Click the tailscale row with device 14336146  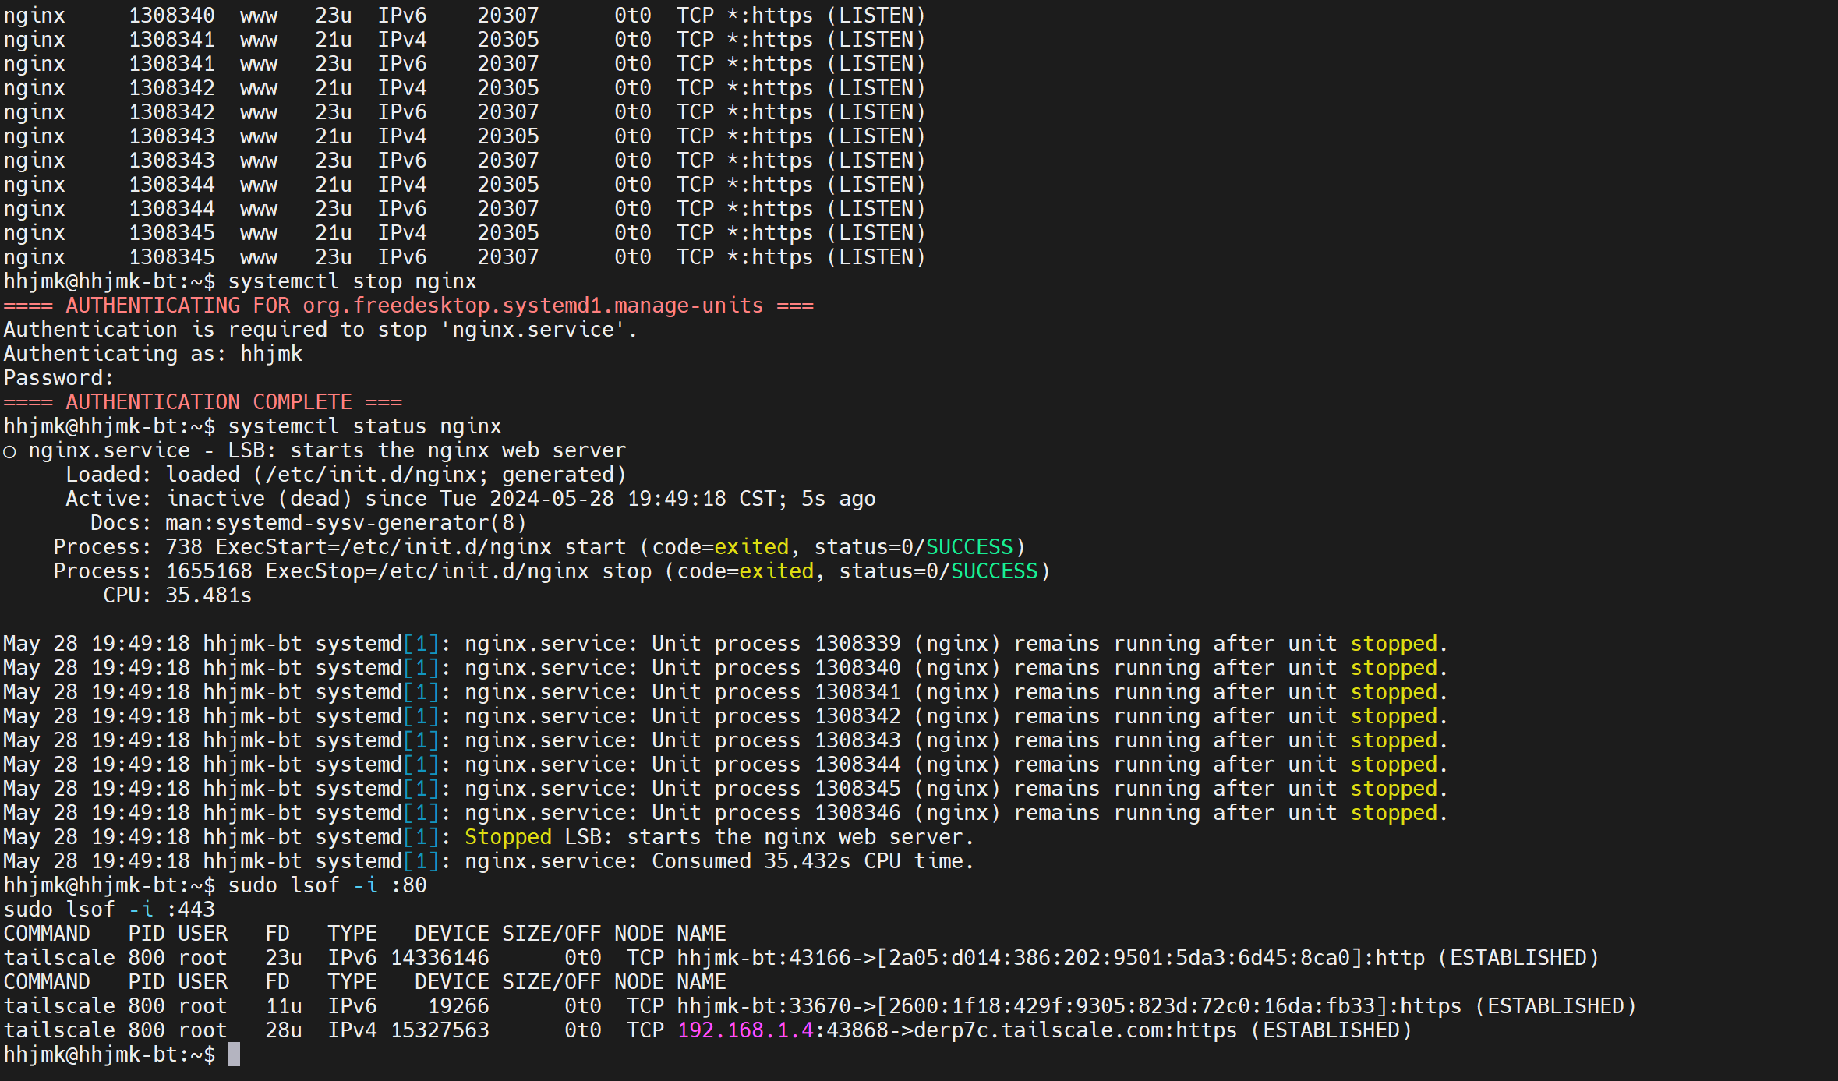[801, 958]
